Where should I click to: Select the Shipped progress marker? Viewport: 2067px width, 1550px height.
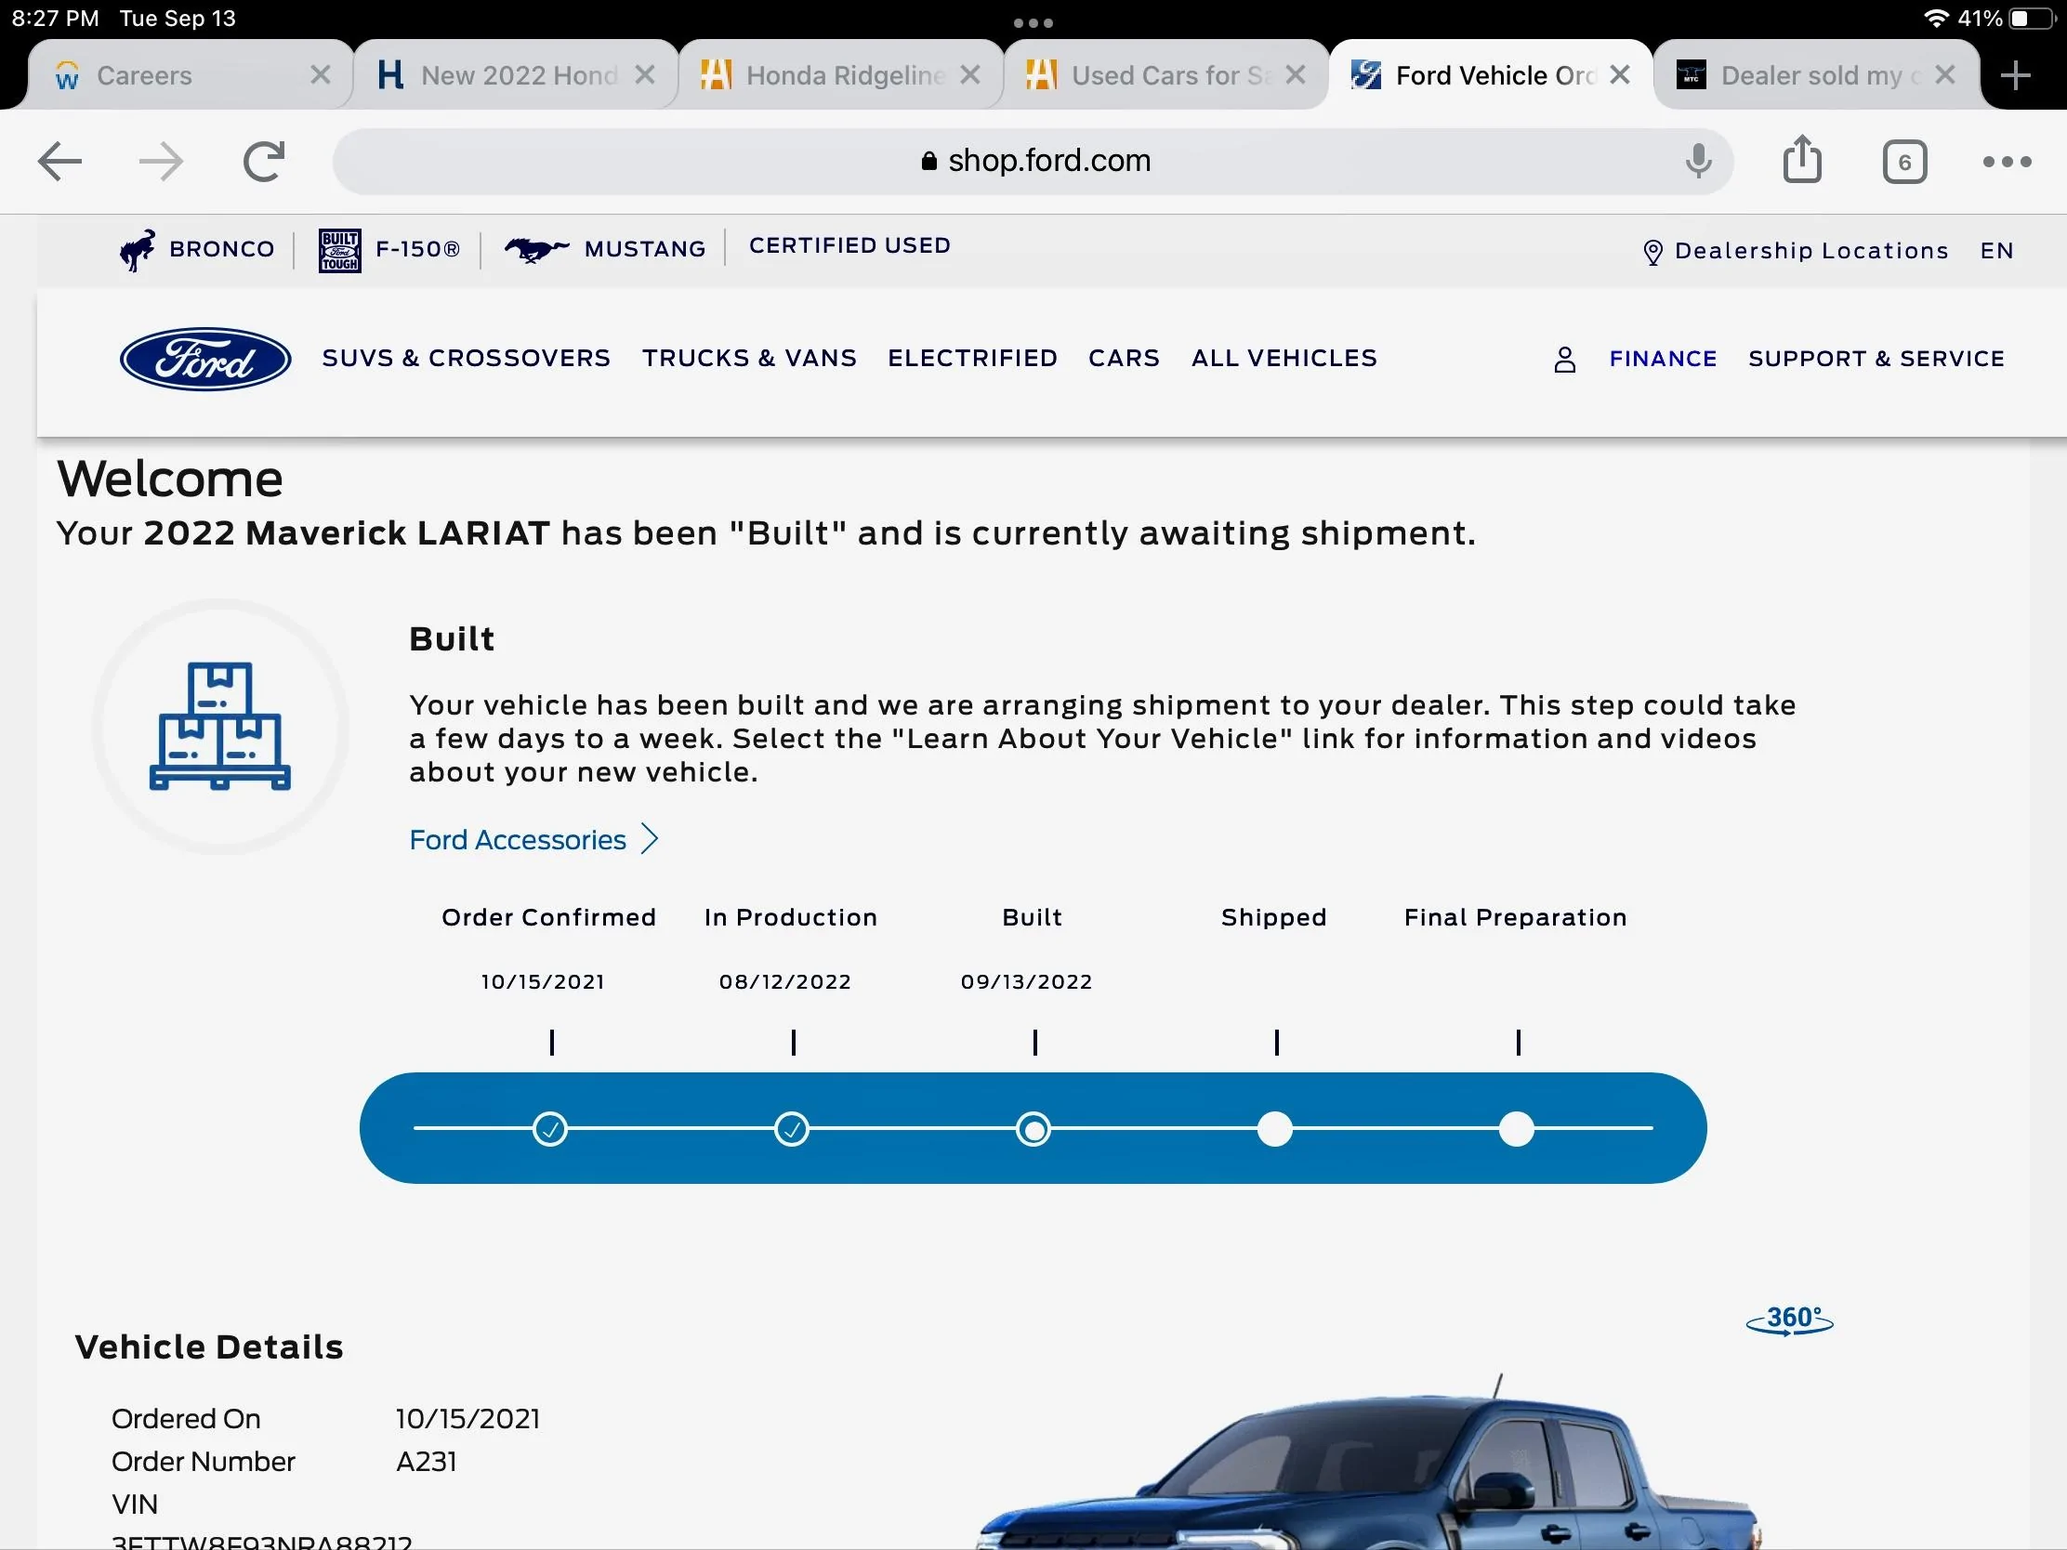[x=1274, y=1130]
